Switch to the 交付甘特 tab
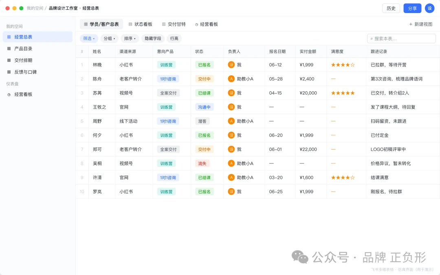 point(174,24)
